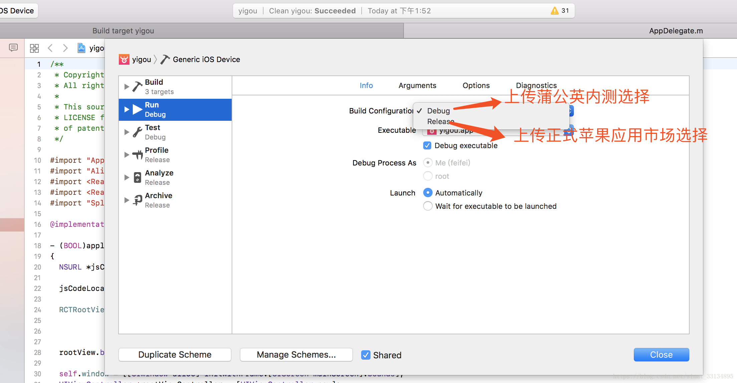Switch to the Arguments tab

[x=417, y=85]
